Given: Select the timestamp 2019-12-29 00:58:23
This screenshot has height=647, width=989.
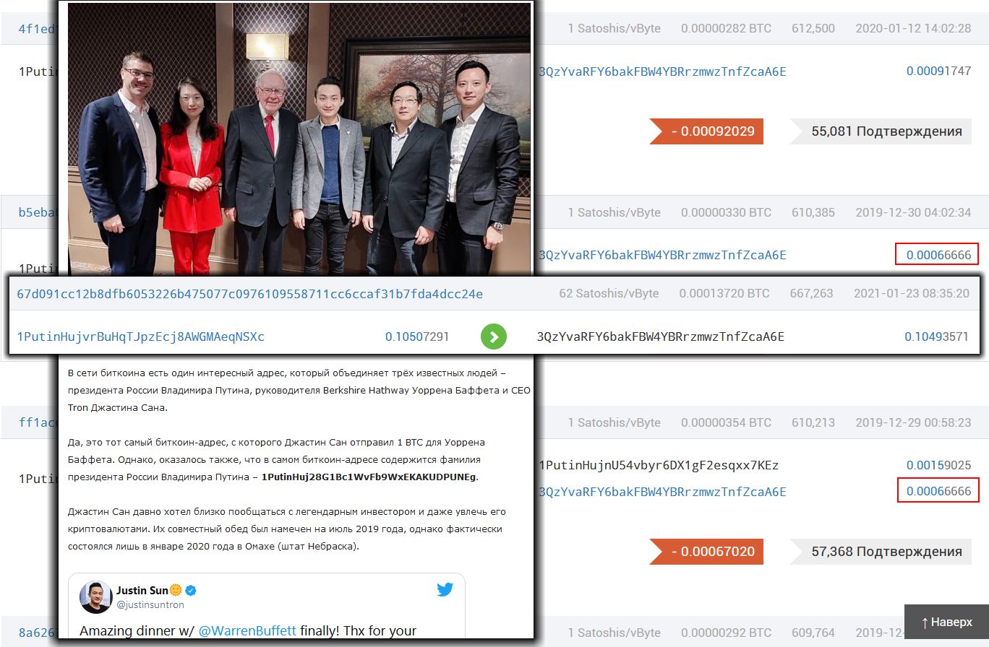Looking at the screenshot, I should (913, 423).
